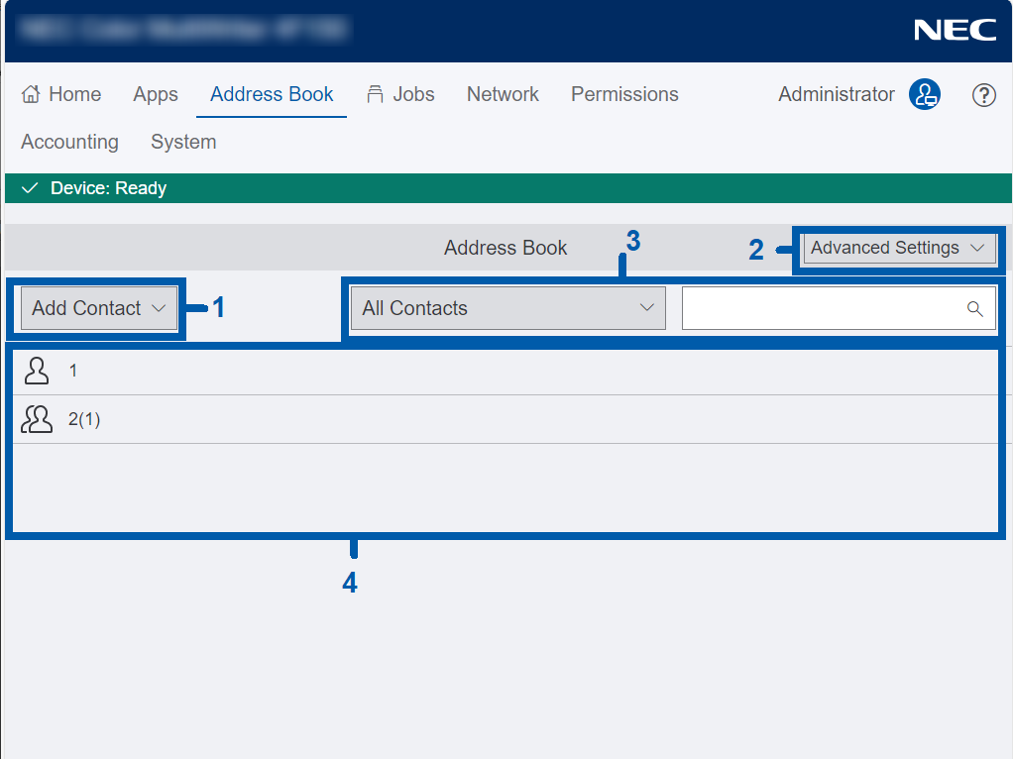Focus the contact search input field
The width and height of the screenshot is (1013, 759).
[x=823, y=308]
